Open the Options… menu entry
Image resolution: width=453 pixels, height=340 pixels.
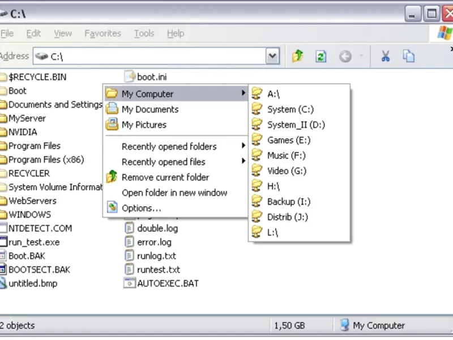176,208
